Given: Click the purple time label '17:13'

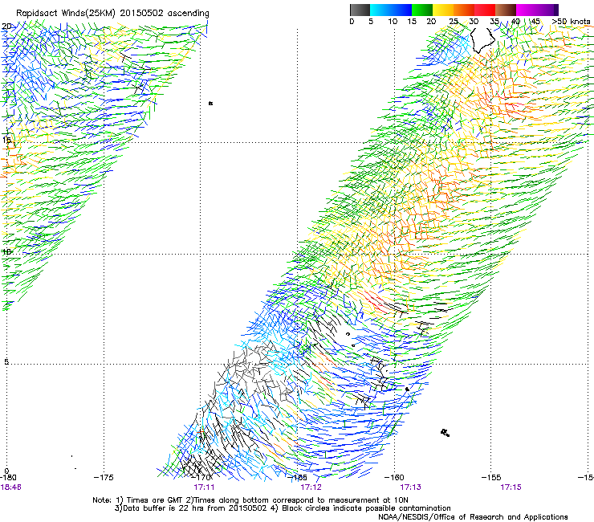Looking at the screenshot, I should 411,487.
